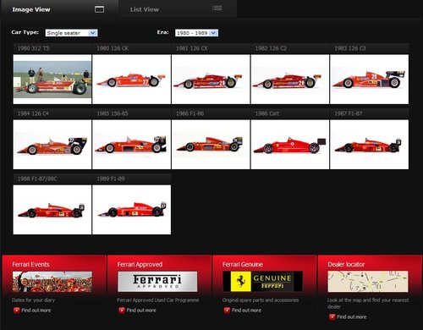Image resolution: width=423 pixels, height=330 pixels.
Task: Open the Era dropdown
Action: point(196,33)
